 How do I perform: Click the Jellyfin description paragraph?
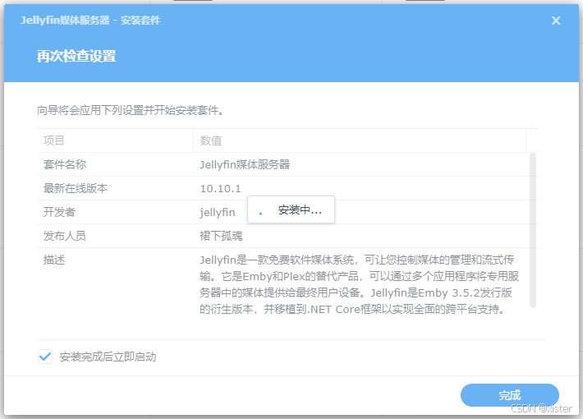(x=359, y=284)
